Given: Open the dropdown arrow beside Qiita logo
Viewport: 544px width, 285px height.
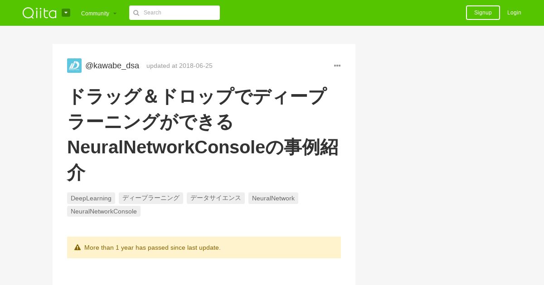Looking at the screenshot, I should pos(66,13).
